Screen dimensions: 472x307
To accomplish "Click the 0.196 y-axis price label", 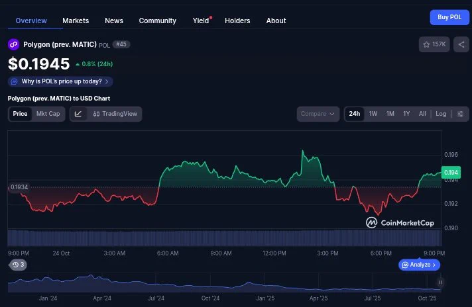I will coord(451,155).
